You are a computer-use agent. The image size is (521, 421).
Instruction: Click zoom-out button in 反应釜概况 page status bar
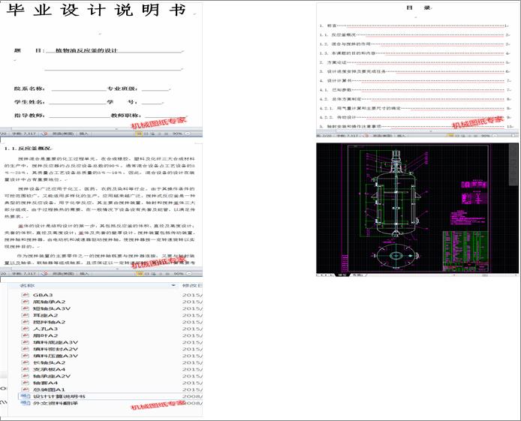[188, 274]
